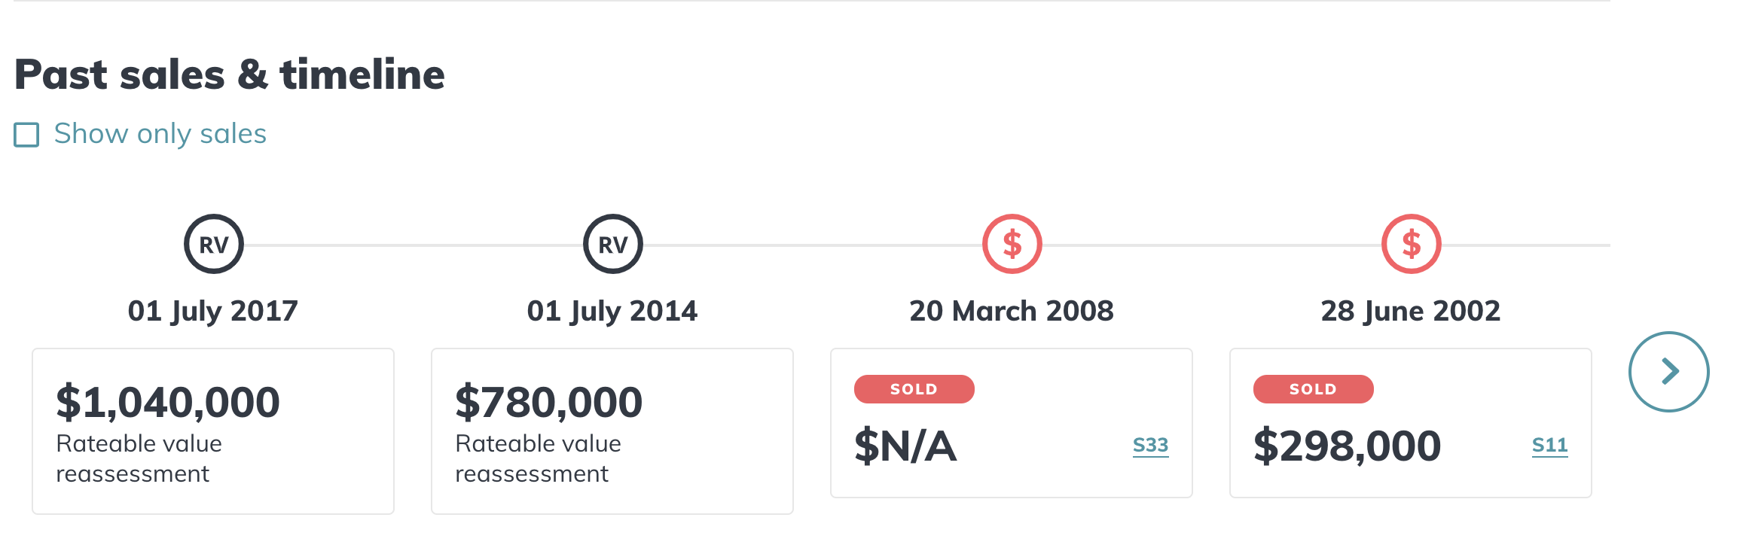Select the dollar icon for 20 March 2008

tap(1012, 245)
